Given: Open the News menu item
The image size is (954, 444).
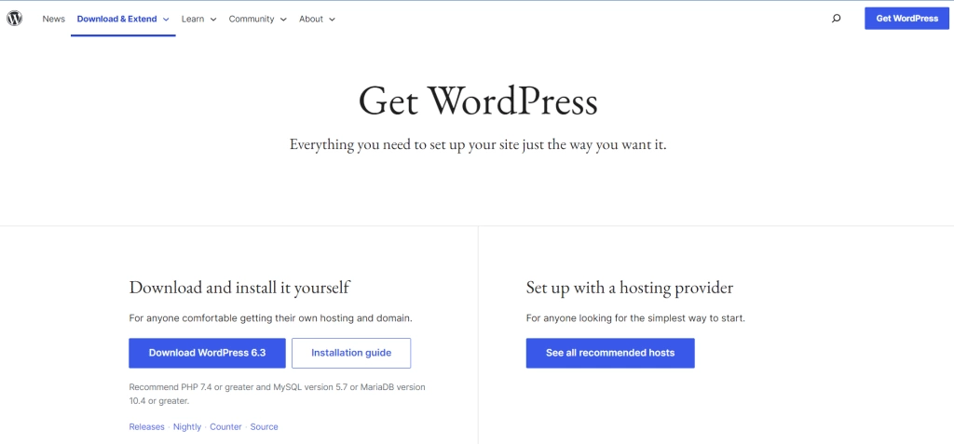Looking at the screenshot, I should [x=53, y=19].
